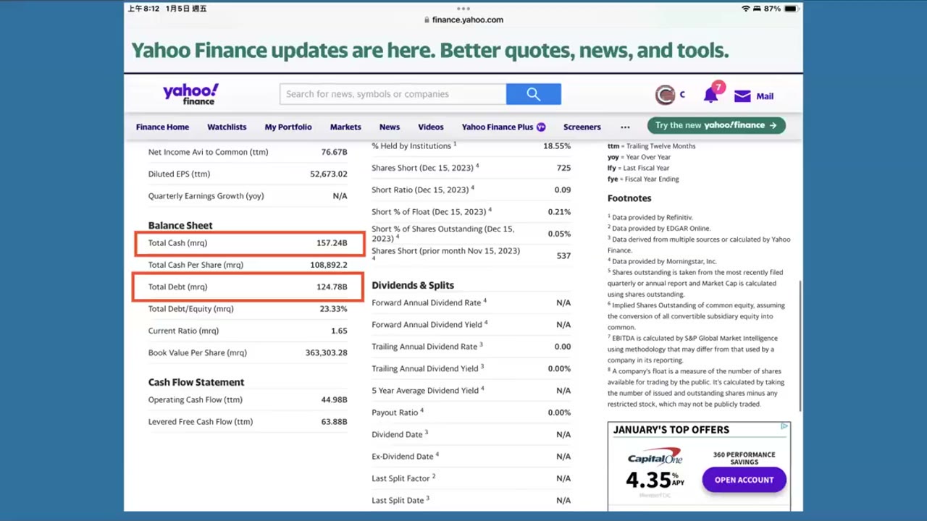Open the Markets tab
The height and width of the screenshot is (521, 927).
pos(345,127)
